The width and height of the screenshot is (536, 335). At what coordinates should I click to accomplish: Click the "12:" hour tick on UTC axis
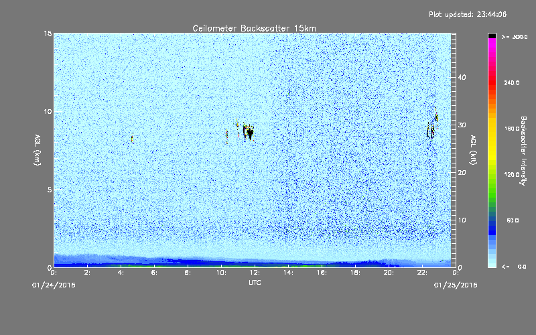(x=255, y=273)
